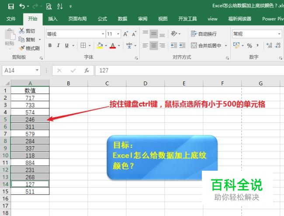Click the Decrease Indent icon

pyautogui.click(x=174, y=45)
